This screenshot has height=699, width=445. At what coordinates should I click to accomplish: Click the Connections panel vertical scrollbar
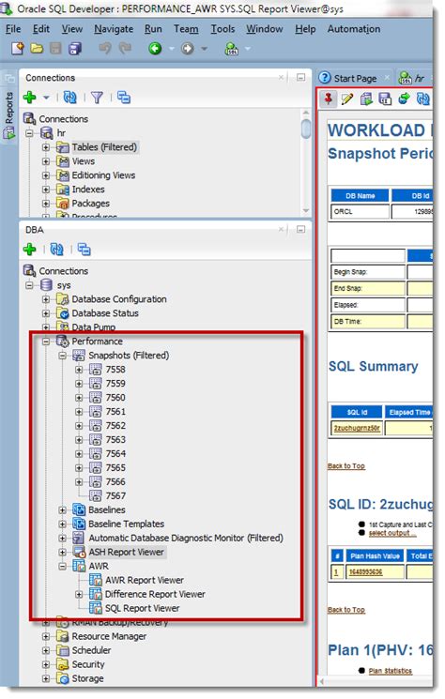(x=306, y=129)
